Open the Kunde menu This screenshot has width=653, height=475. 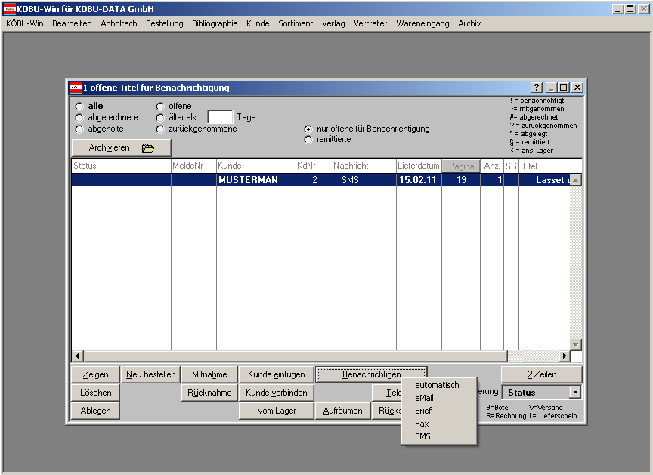tap(258, 23)
